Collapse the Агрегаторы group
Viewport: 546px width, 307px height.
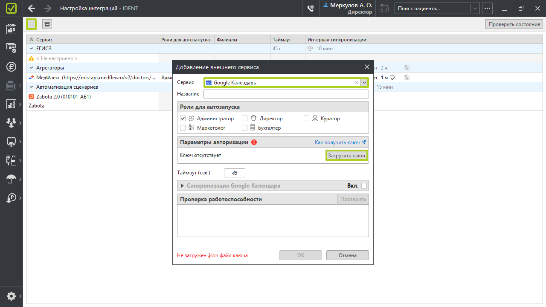point(32,67)
